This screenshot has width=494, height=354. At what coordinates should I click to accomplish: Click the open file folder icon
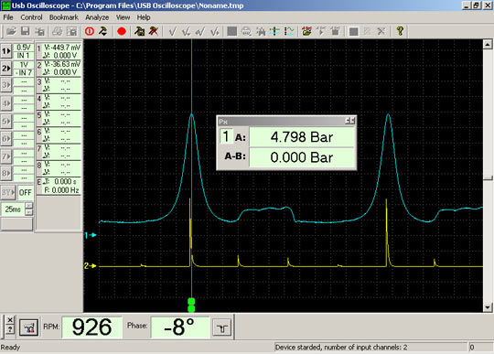[11, 31]
